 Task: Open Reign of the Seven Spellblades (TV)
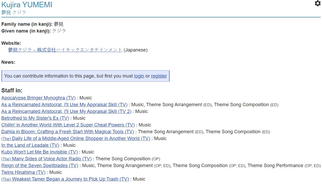tap(40, 166)
